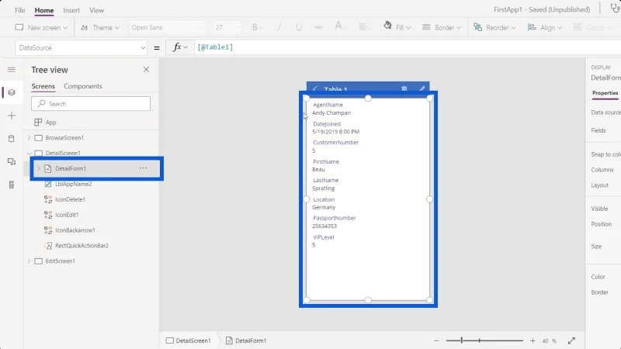Open the Border dropdown
This screenshot has height=349, width=621.
[442, 27]
